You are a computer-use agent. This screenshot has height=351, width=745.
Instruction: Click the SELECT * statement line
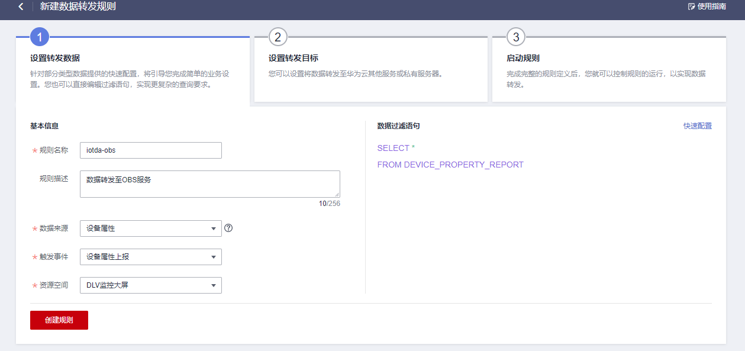pos(396,148)
